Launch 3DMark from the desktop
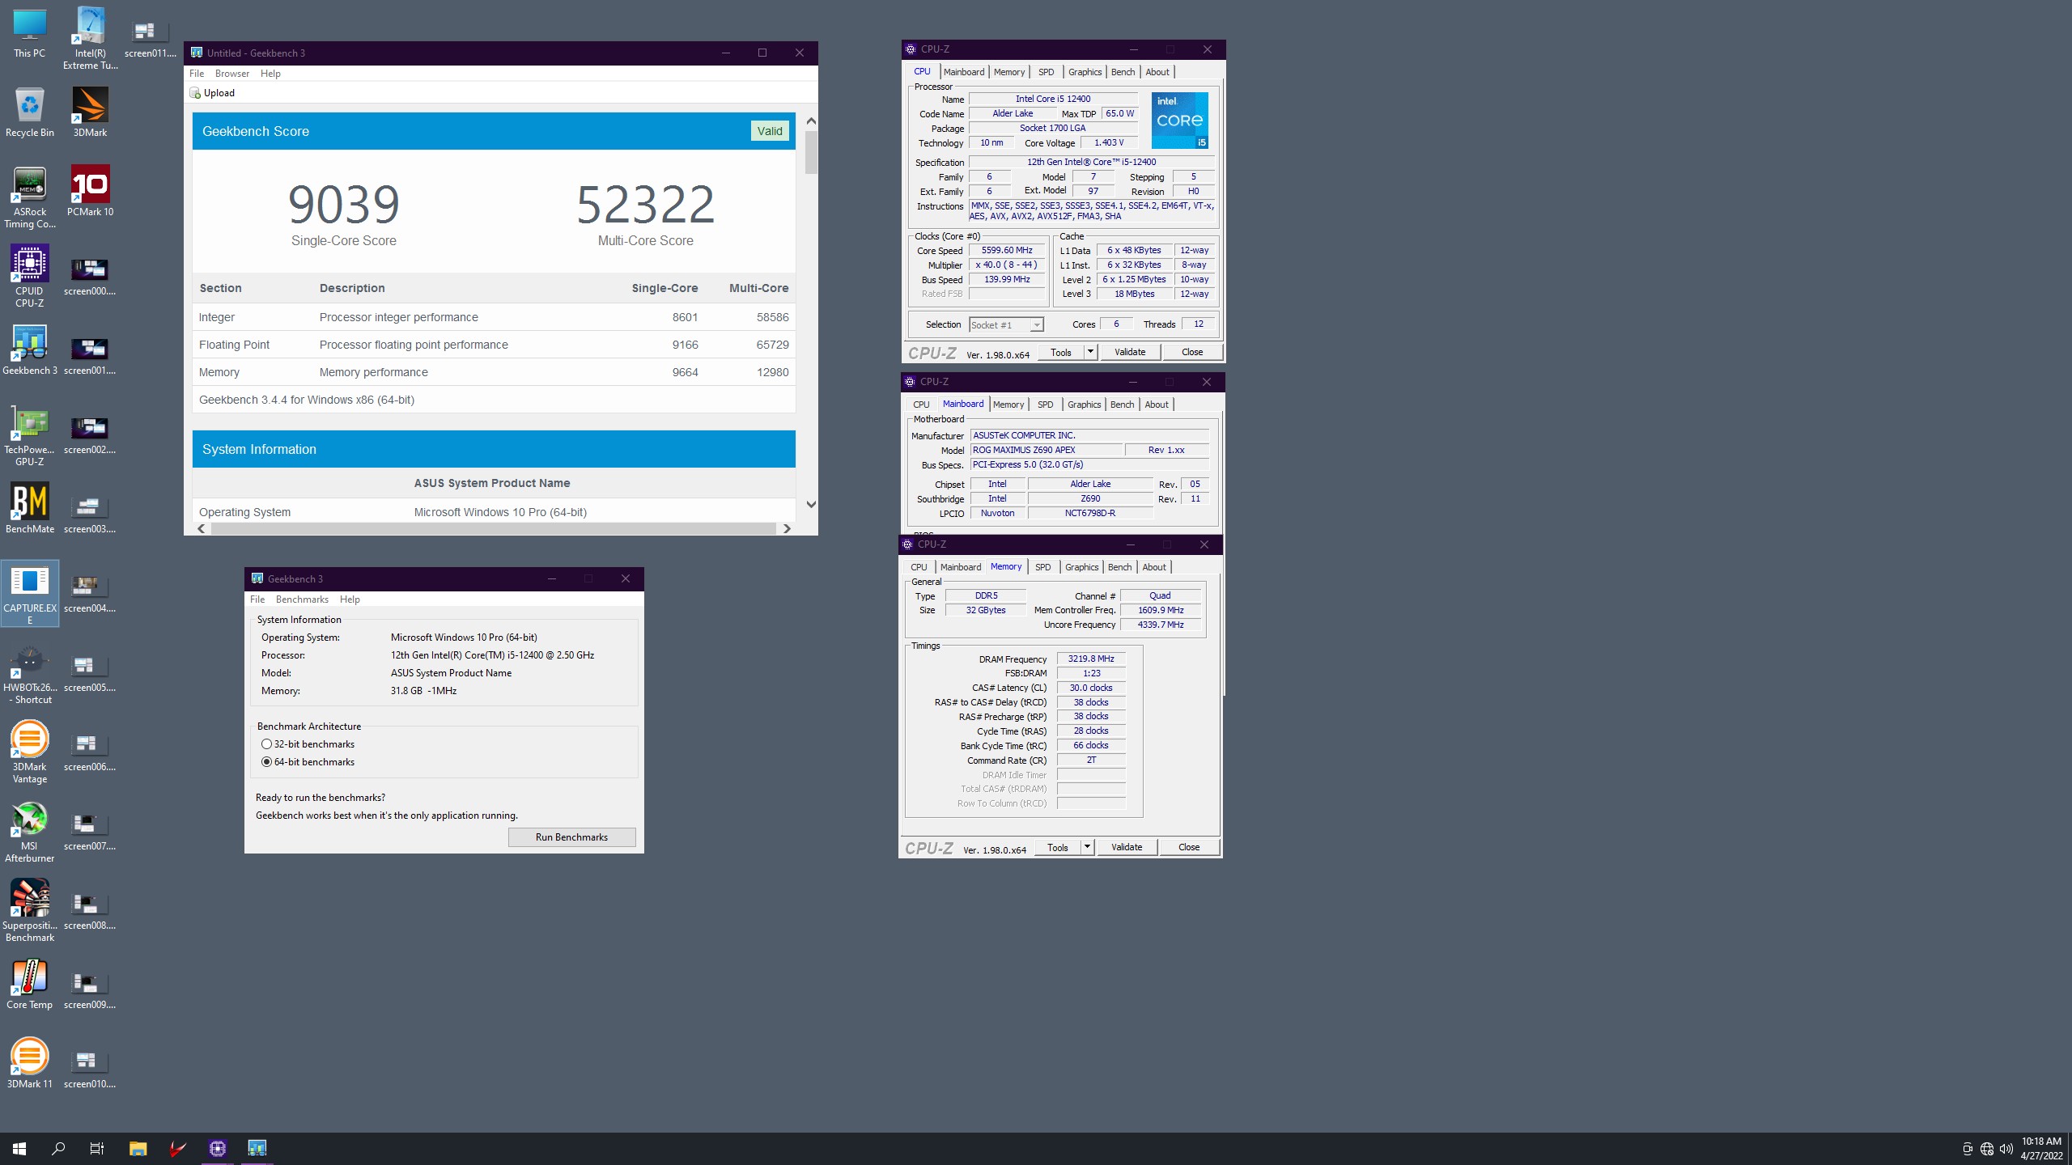2072x1165 pixels. tap(90, 112)
